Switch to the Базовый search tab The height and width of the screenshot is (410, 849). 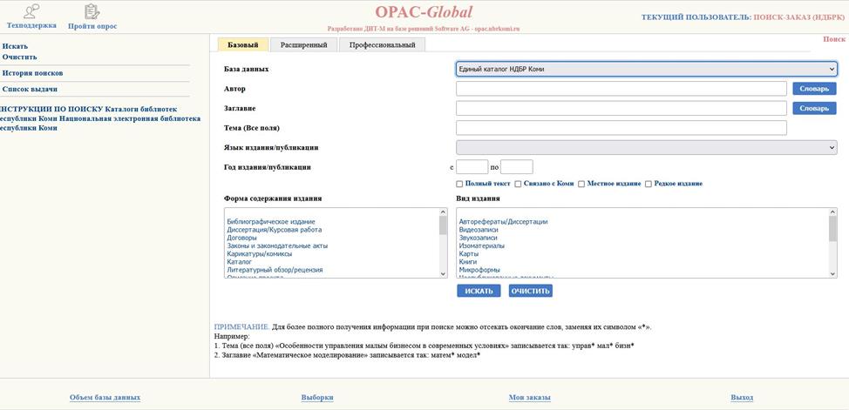(243, 45)
